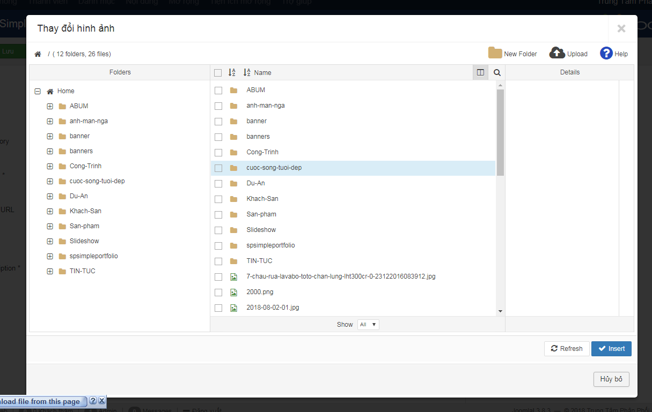Click the help icon on the download file bar
Image resolution: width=652 pixels, height=412 pixels.
tap(92, 401)
